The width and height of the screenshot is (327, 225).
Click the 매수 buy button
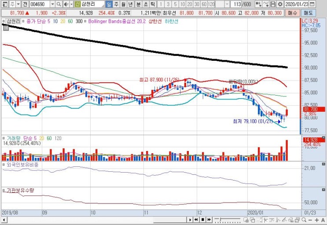point(292,13)
